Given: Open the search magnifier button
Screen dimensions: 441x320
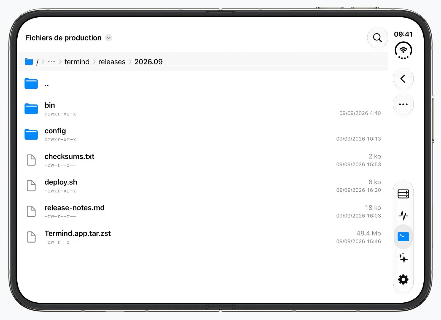Looking at the screenshot, I should point(377,38).
